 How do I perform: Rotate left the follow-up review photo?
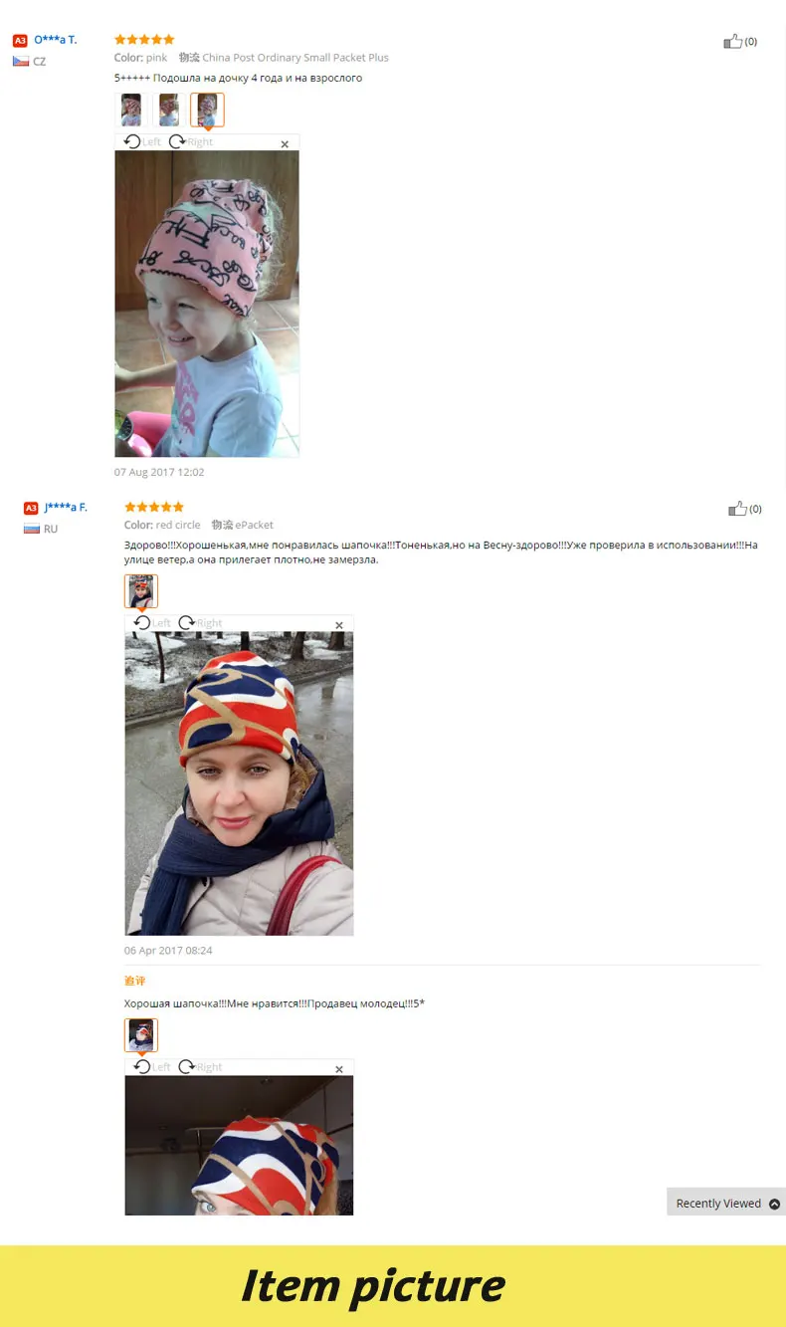point(152,1067)
